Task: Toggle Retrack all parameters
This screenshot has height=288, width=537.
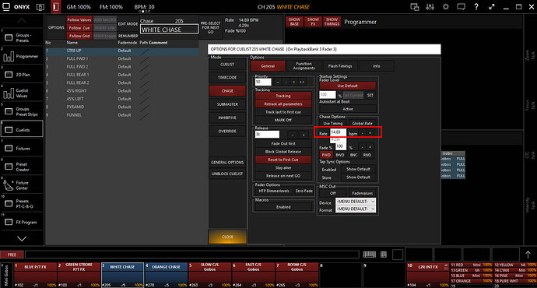Action: pyautogui.click(x=283, y=104)
